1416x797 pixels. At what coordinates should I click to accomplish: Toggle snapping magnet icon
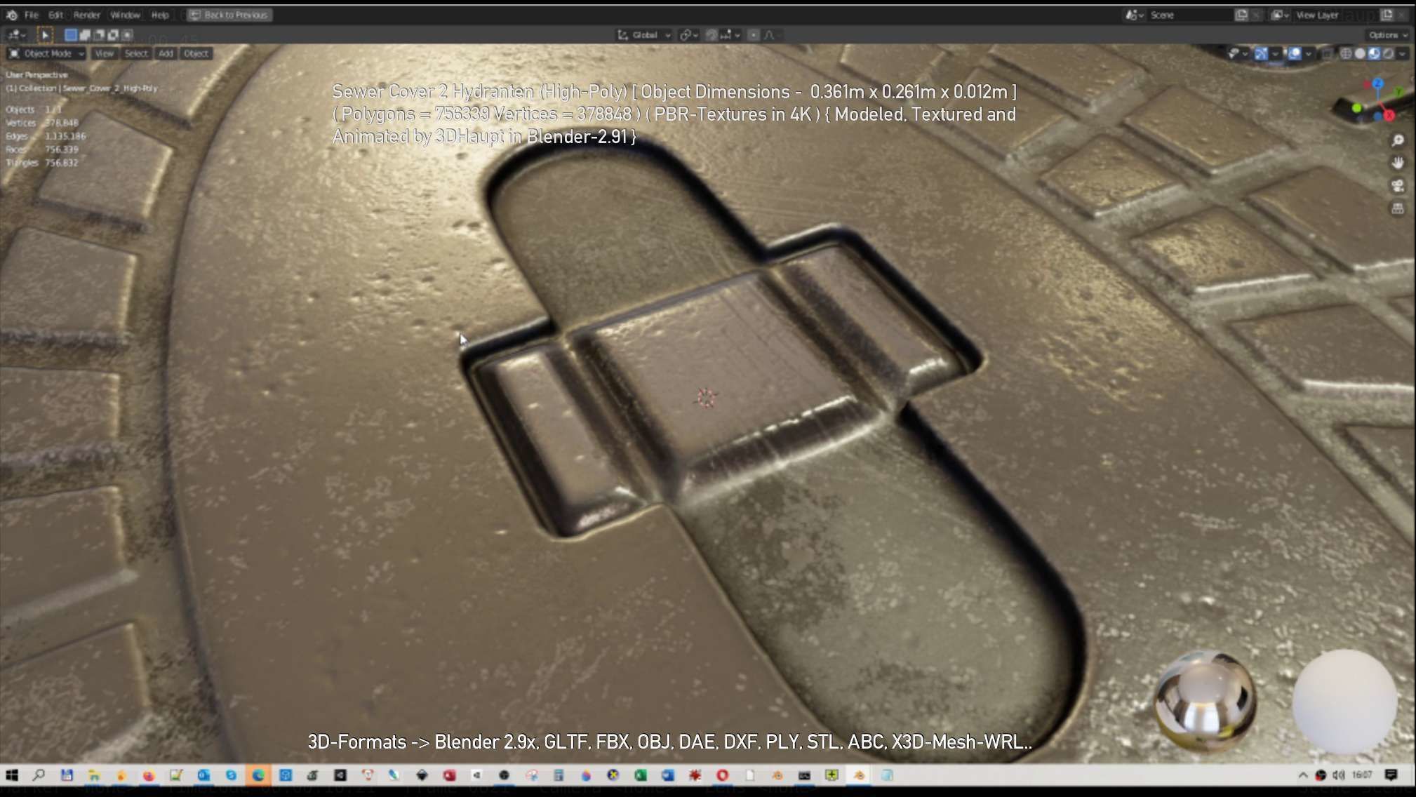(x=712, y=34)
